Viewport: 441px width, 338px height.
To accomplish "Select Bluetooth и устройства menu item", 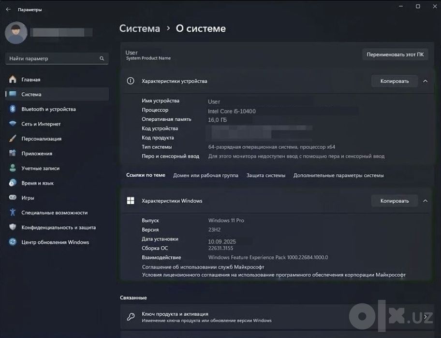I will pos(57,109).
